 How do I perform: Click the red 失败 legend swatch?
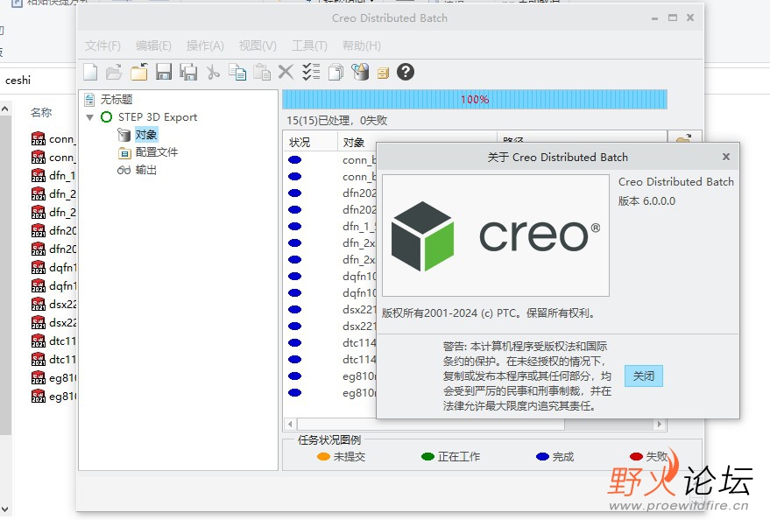tap(637, 457)
